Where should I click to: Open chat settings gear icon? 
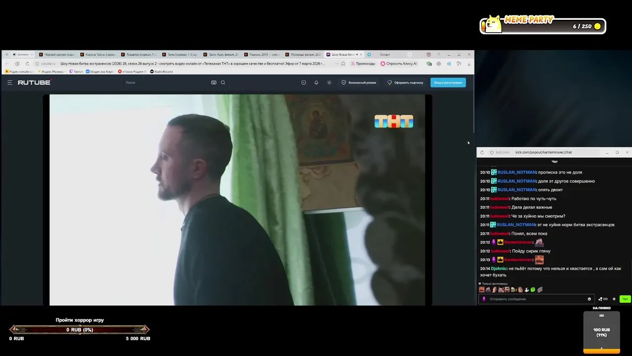(x=614, y=299)
